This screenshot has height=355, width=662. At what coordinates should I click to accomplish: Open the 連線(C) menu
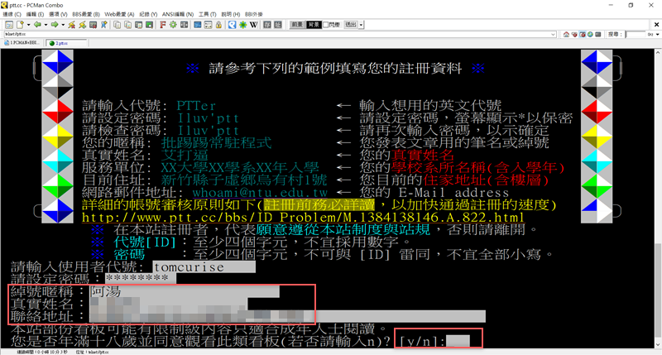point(12,14)
